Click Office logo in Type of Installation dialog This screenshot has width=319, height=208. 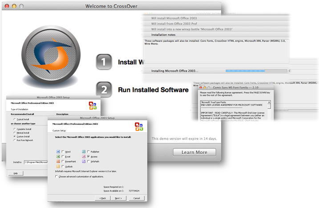click(93, 105)
